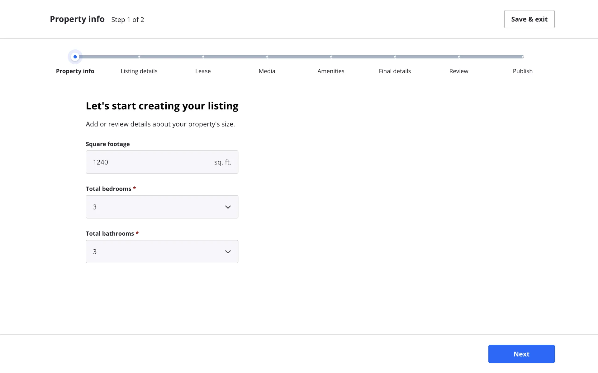Click the Publish end progress dot
The width and height of the screenshot is (598, 373).
523,57
